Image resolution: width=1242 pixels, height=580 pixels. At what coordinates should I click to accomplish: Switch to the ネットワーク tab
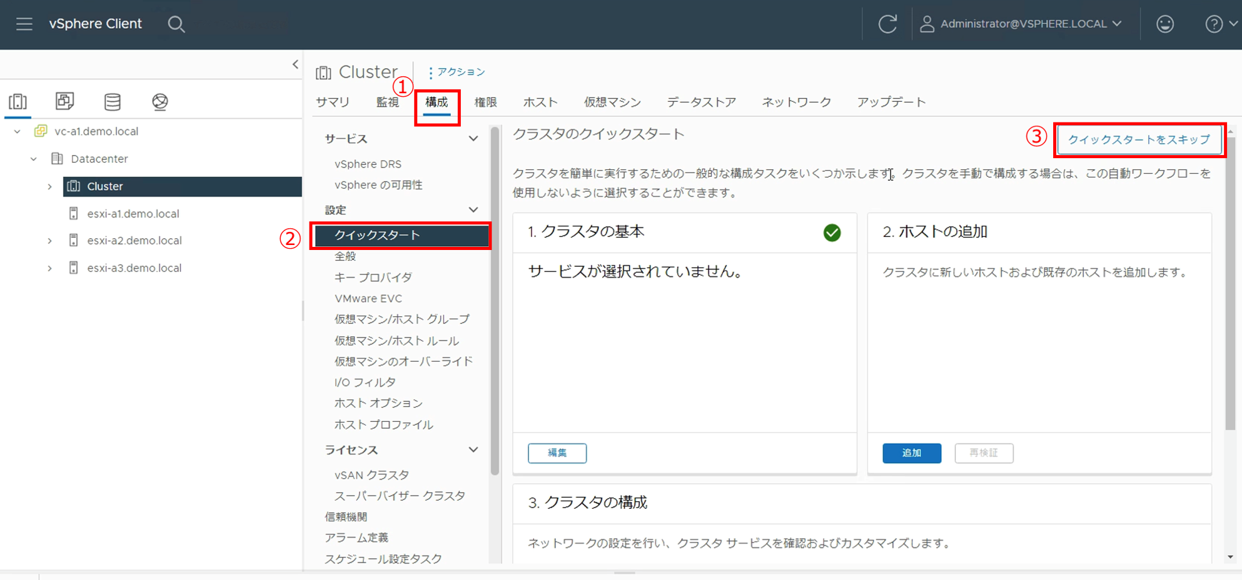tap(796, 102)
